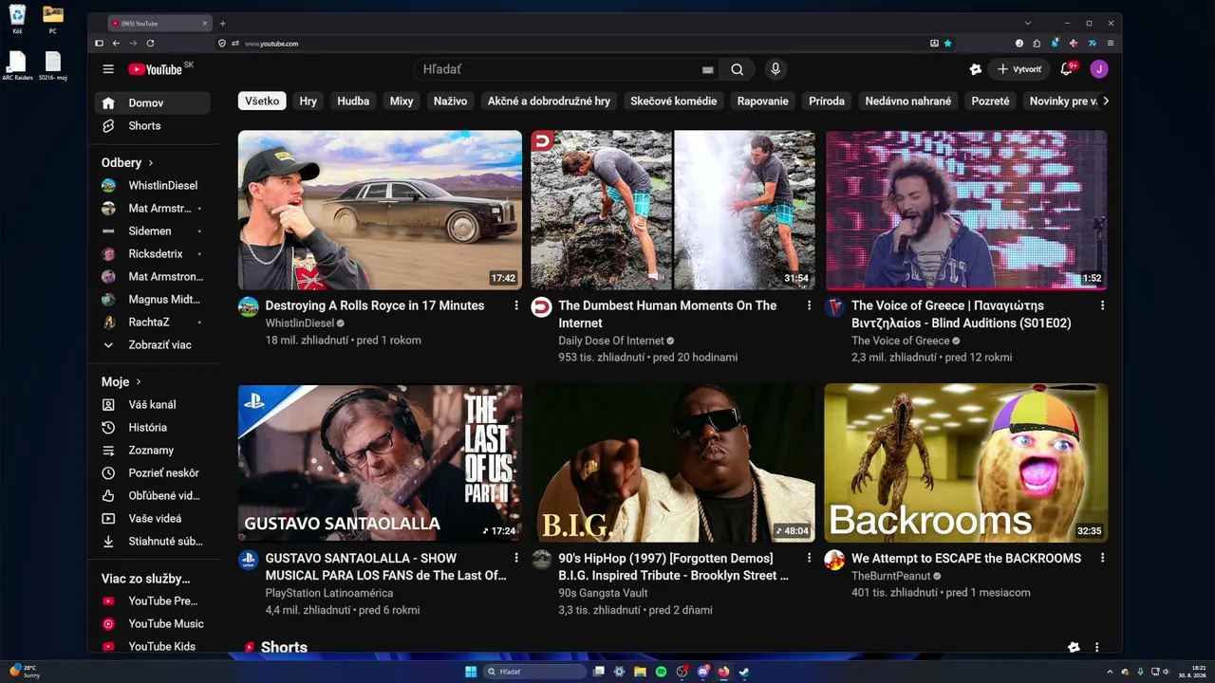Open more options for Shorts shelf
Image resolution: width=1215 pixels, height=683 pixels.
(x=1096, y=647)
